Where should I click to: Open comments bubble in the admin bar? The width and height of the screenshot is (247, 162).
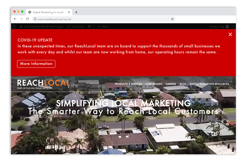click(x=91, y=27)
